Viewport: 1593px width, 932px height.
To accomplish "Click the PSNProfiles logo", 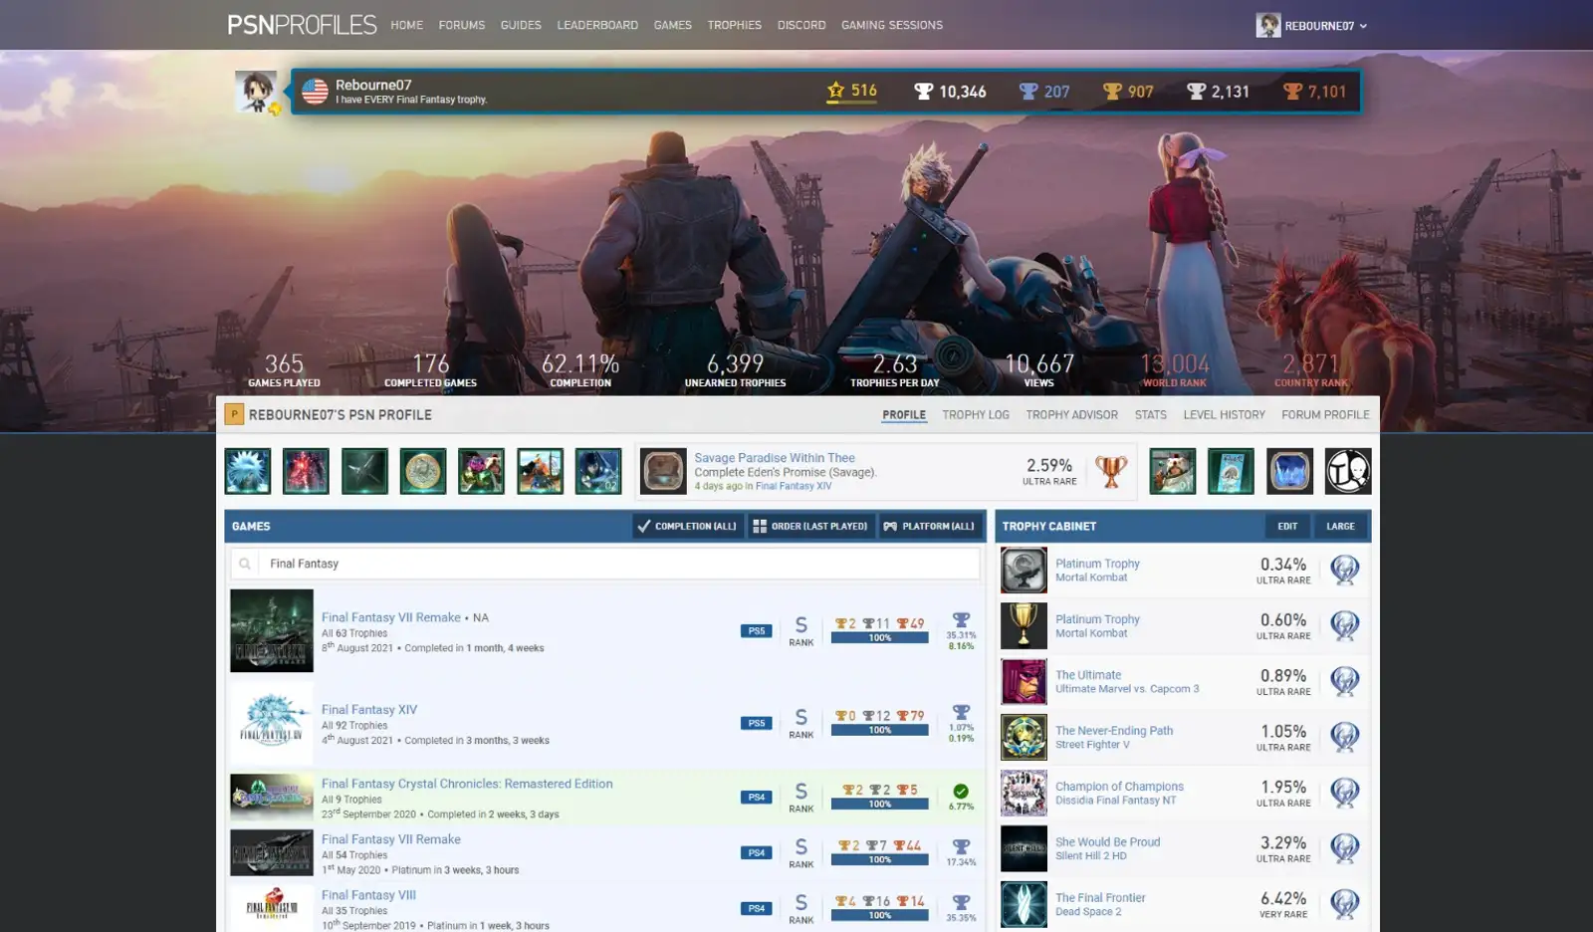I will (302, 25).
